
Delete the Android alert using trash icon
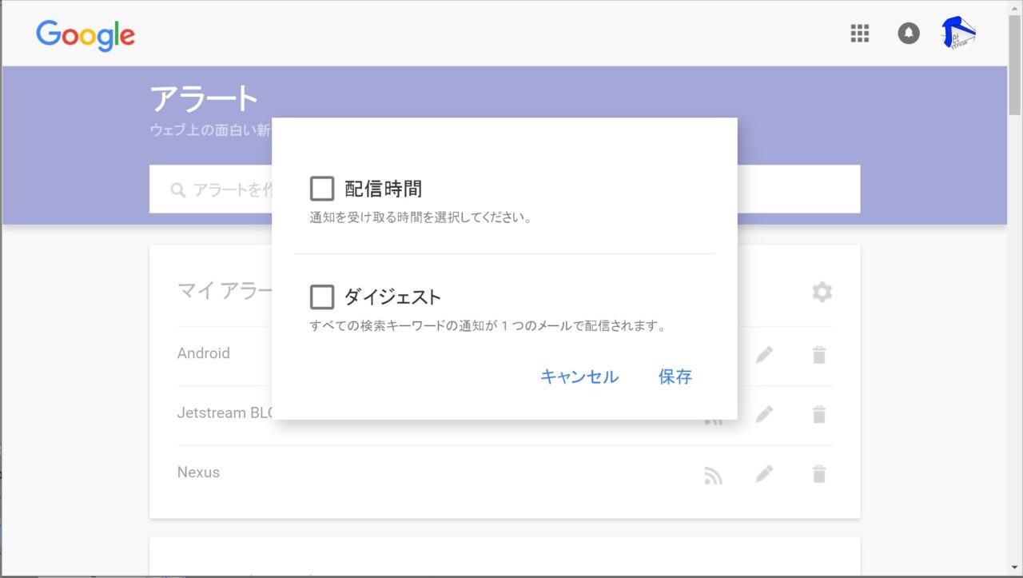click(x=818, y=355)
